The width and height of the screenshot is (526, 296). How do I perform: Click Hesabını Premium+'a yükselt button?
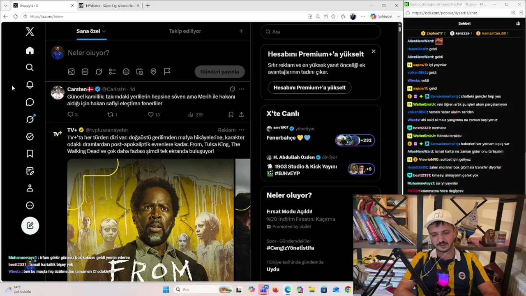point(309,88)
